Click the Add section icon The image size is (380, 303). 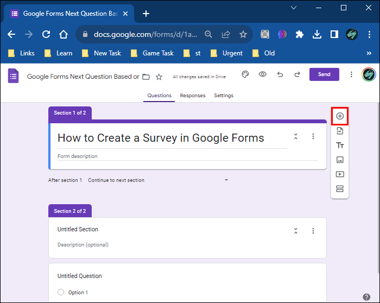340,188
